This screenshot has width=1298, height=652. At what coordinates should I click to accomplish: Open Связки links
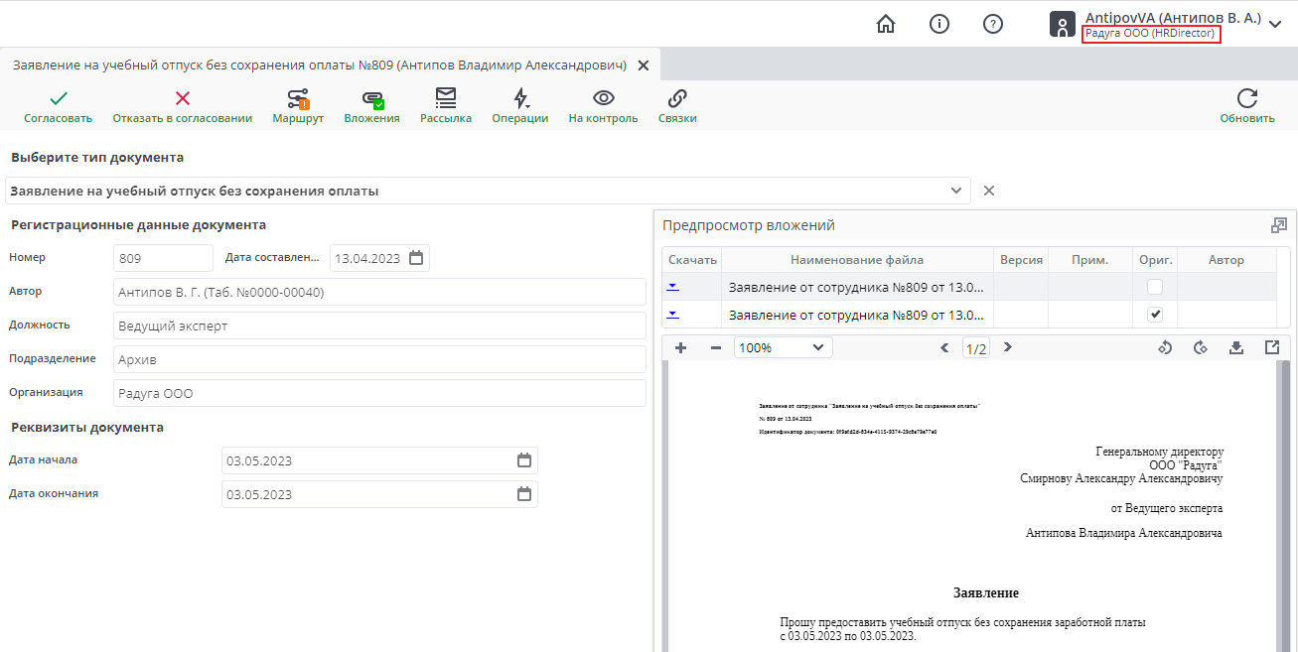[x=677, y=106]
